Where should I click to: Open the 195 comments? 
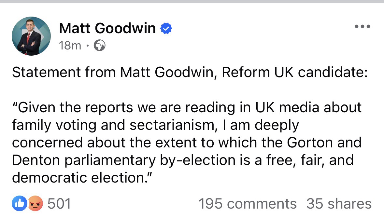(x=247, y=204)
